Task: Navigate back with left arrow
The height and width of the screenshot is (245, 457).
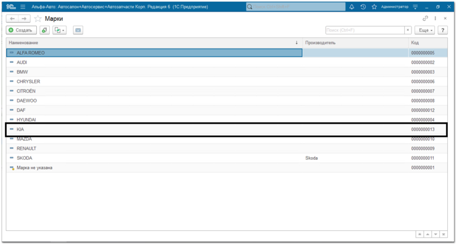Action: coord(12,18)
